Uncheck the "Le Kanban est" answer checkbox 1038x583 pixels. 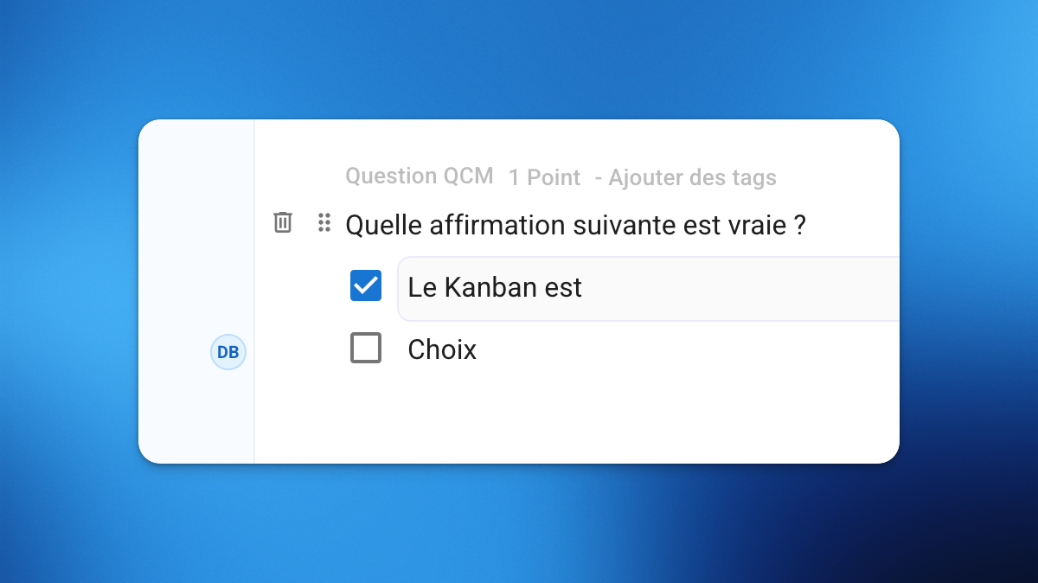366,285
